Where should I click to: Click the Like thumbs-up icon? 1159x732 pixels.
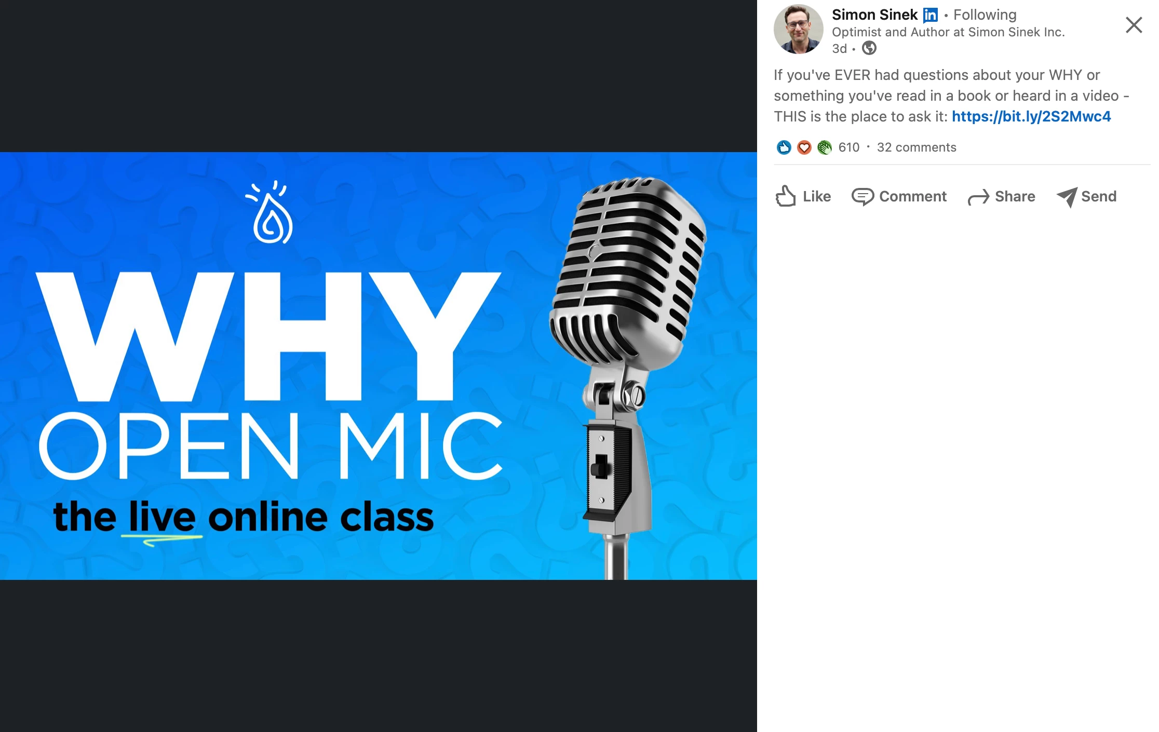(x=785, y=196)
